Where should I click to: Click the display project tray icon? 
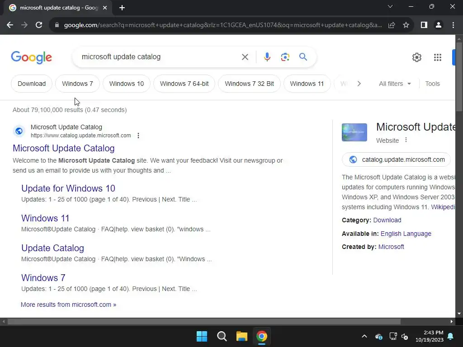393,336
